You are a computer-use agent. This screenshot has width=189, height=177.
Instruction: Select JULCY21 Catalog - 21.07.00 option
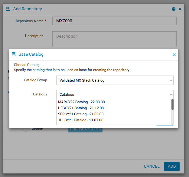coord(81,120)
